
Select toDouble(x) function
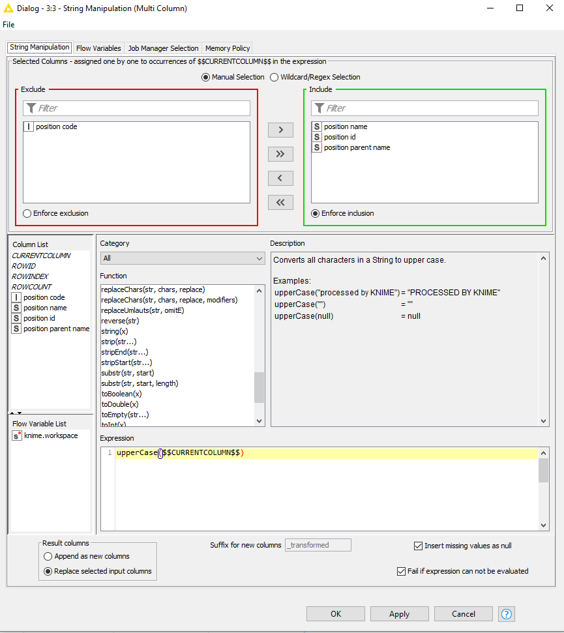coord(120,404)
